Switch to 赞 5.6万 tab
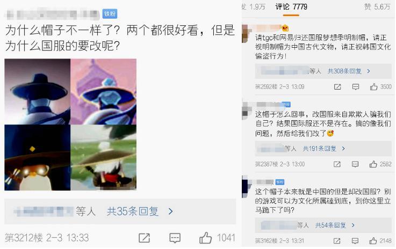This screenshot has height=249, width=396. [377, 7]
